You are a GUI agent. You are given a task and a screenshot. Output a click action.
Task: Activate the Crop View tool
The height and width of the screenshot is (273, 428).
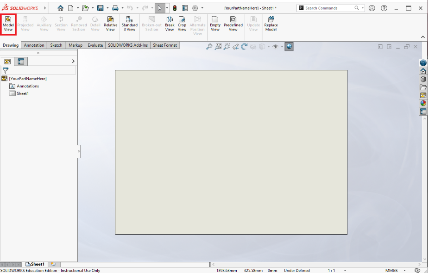pyautogui.click(x=182, y=22)
